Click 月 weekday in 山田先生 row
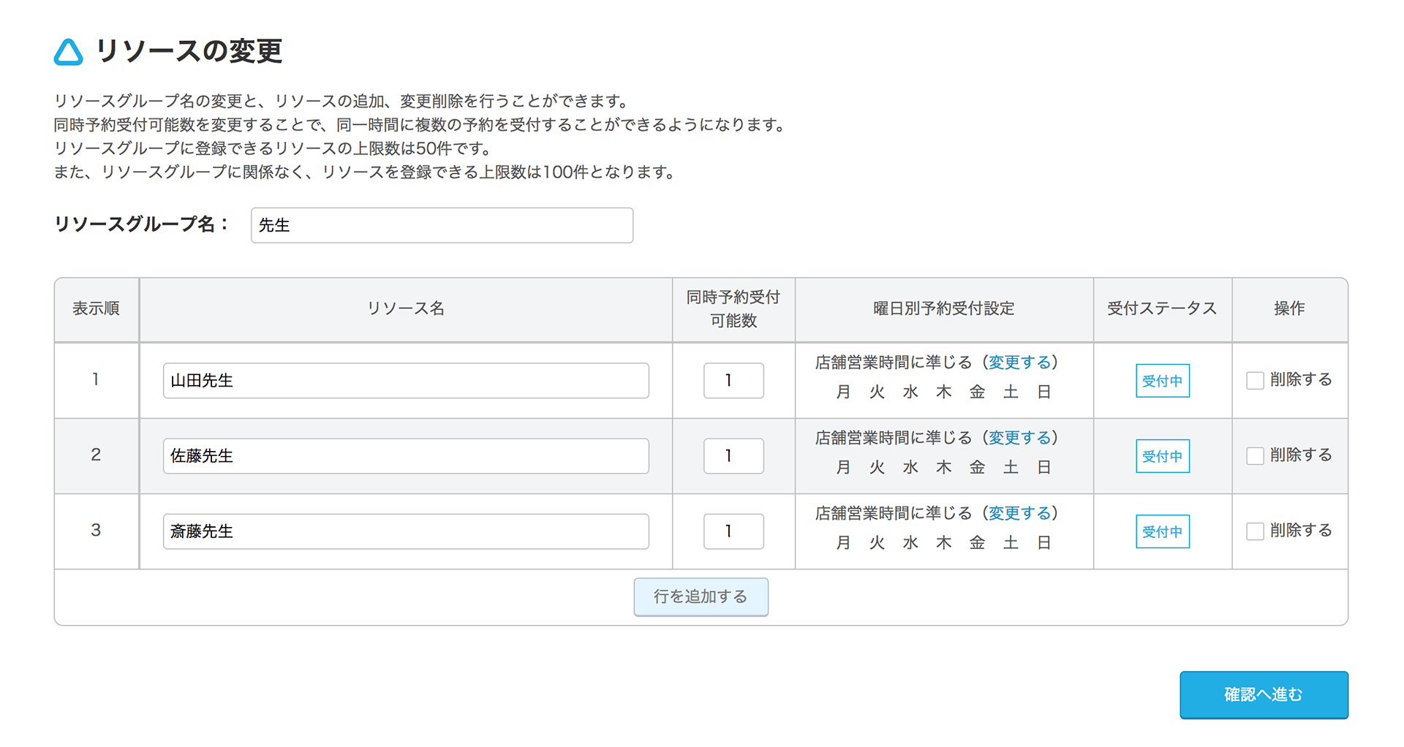Viewport: 1404px width, 747px height. click(x=843, y=393)
